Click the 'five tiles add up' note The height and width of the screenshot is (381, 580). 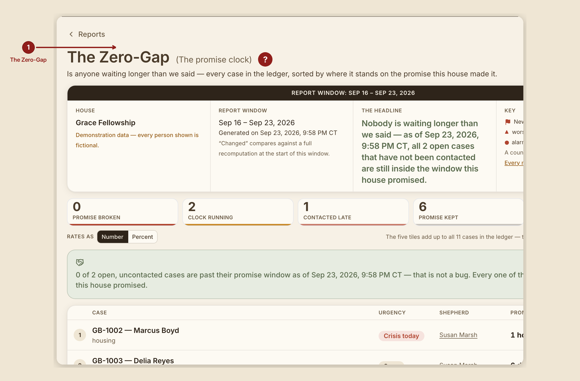(455, 237)
